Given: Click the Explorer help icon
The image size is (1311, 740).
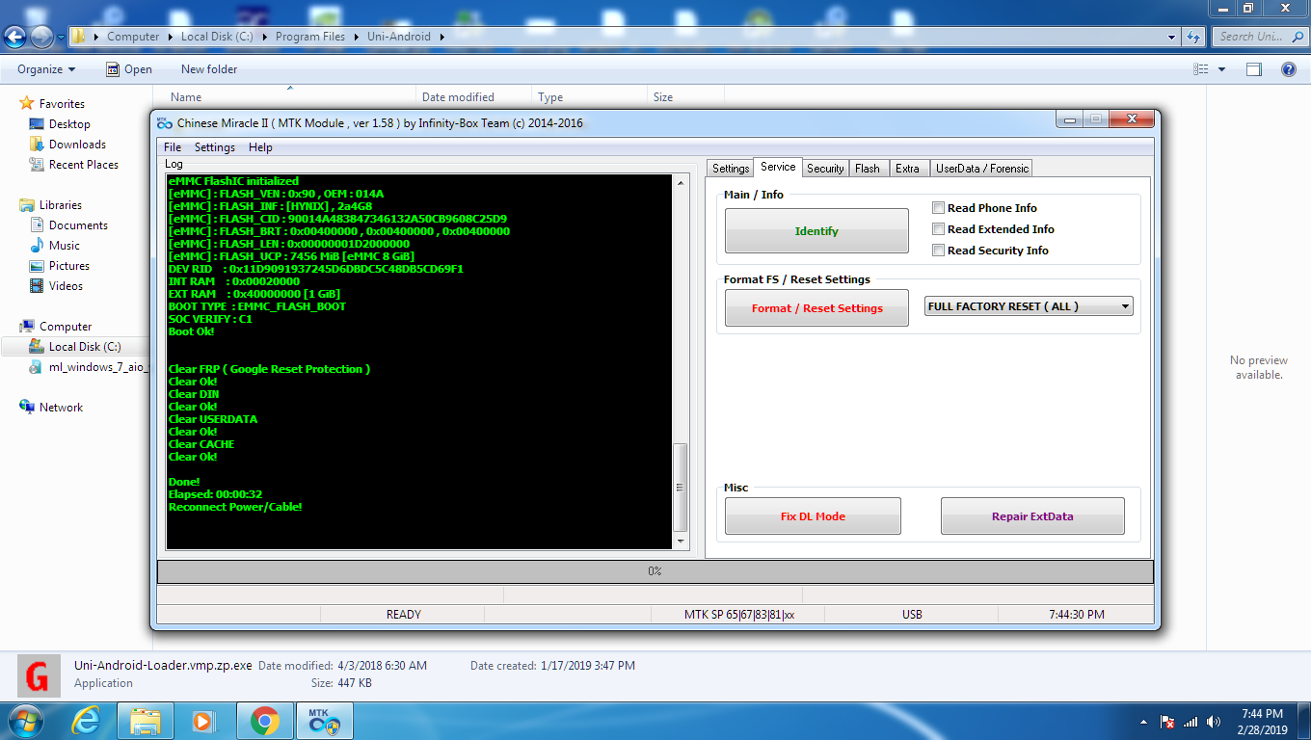Looking at the screenshot, I should pos(1288,69).
